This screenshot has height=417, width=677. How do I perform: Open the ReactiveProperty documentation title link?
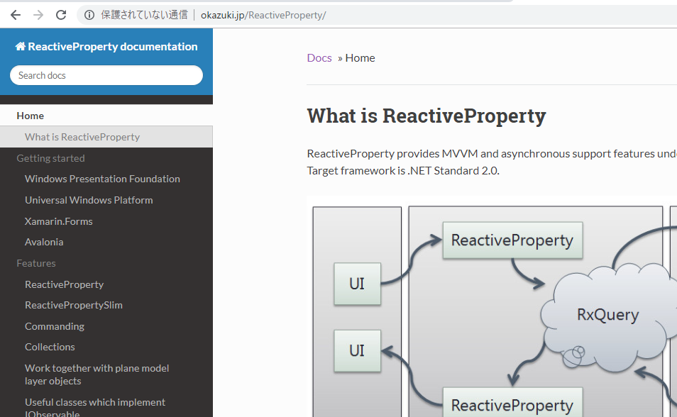click(x=113, y=47)
